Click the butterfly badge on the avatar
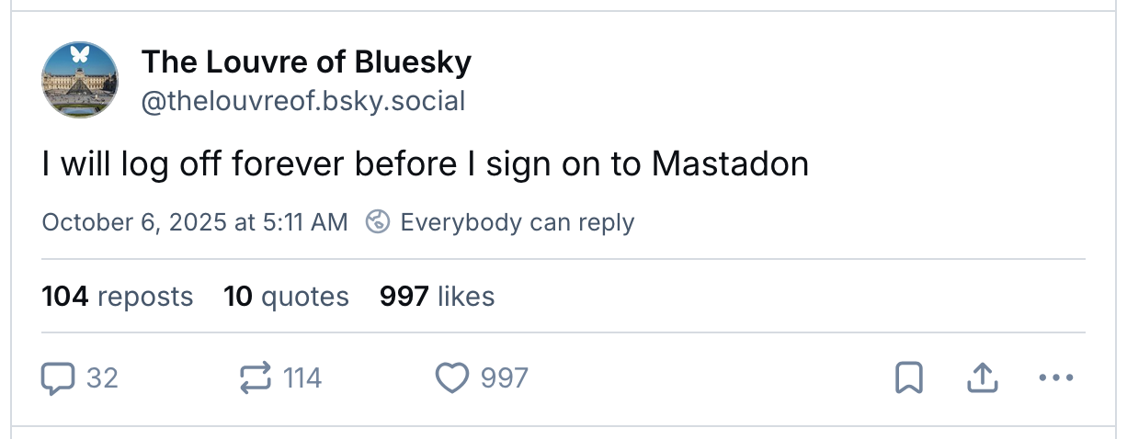1127x439 pixels. coord(80,53)
